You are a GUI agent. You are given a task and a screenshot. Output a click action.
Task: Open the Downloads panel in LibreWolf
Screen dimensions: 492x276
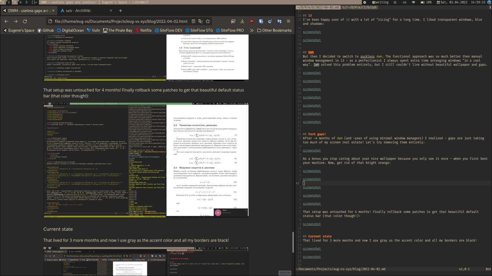click(x=242, y=21)
